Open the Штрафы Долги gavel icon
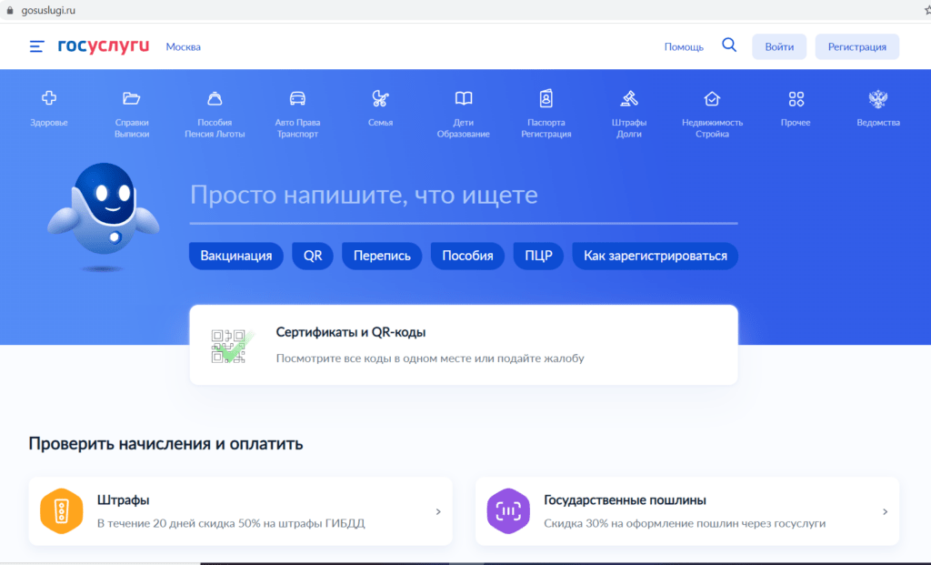Image resolution: width=931 pixels, height=565 pixels. (629, 98)
